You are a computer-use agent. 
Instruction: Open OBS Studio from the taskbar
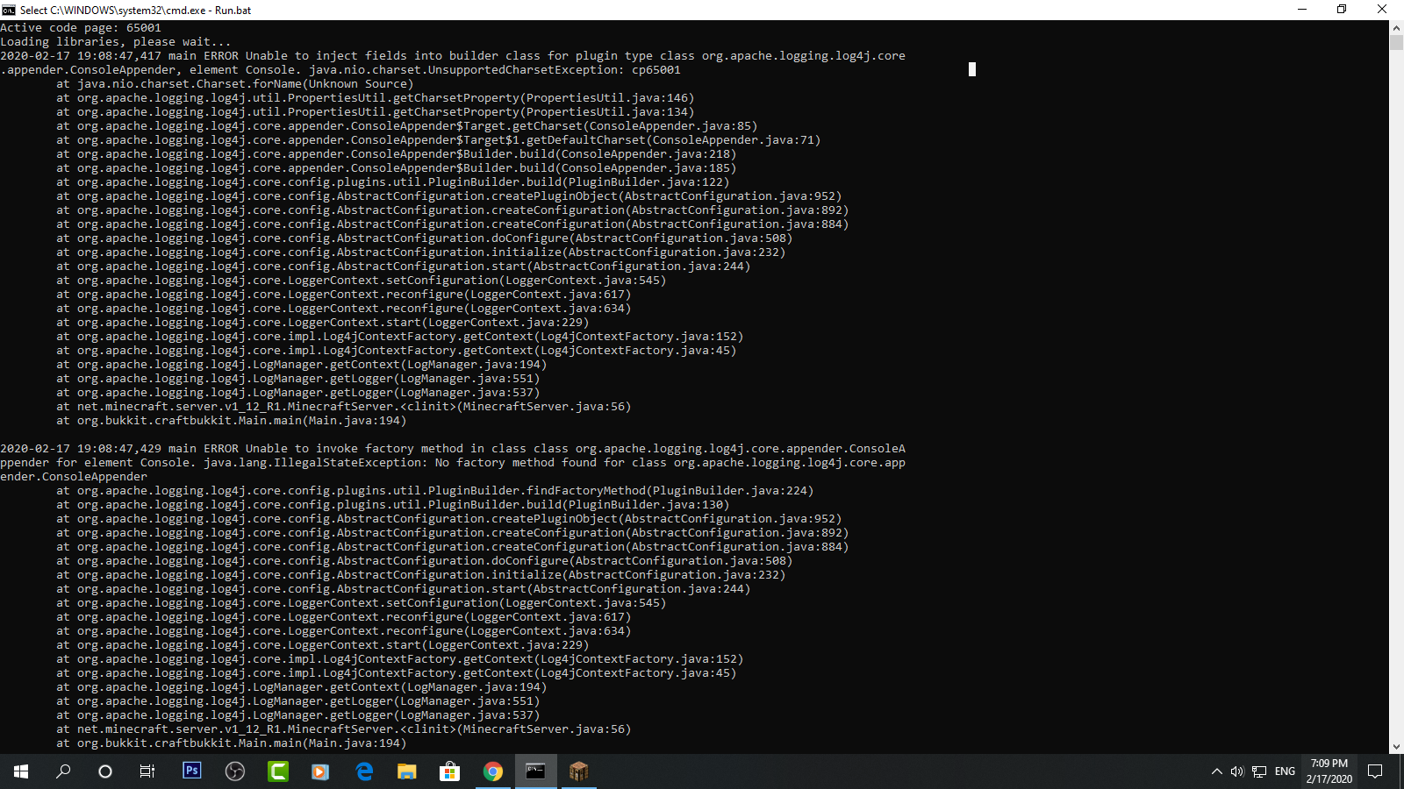coord(234,771)
